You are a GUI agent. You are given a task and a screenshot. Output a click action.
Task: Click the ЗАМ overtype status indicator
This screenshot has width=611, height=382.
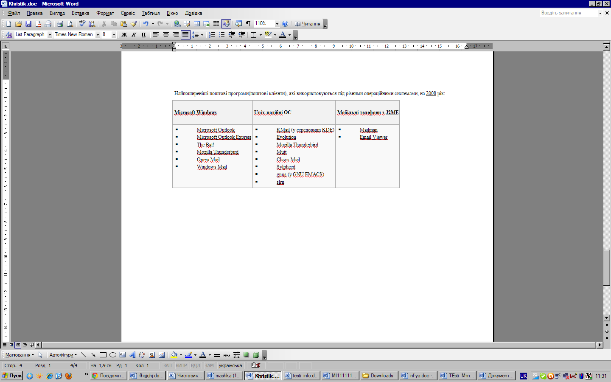point(209,365)
